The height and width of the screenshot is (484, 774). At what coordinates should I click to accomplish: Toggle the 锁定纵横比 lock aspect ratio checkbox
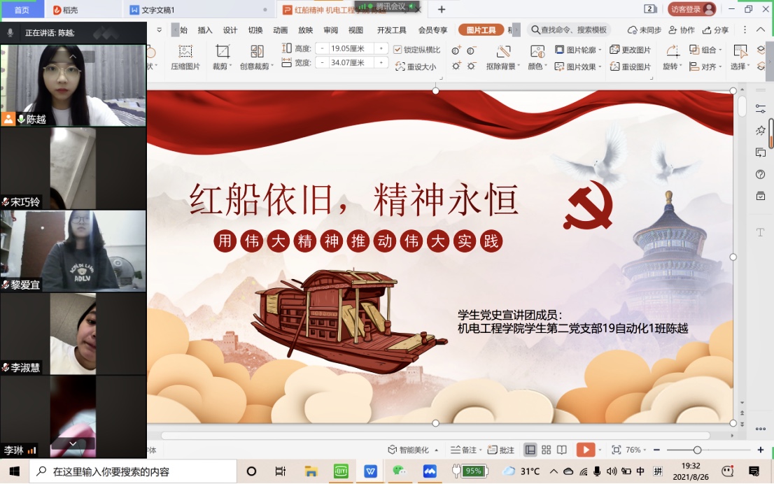(x=398, y=50)
